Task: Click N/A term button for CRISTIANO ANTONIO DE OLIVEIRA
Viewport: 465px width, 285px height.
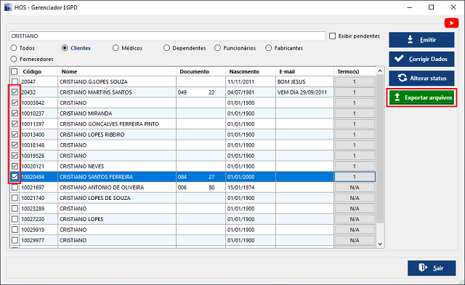Action: [355, 188]
